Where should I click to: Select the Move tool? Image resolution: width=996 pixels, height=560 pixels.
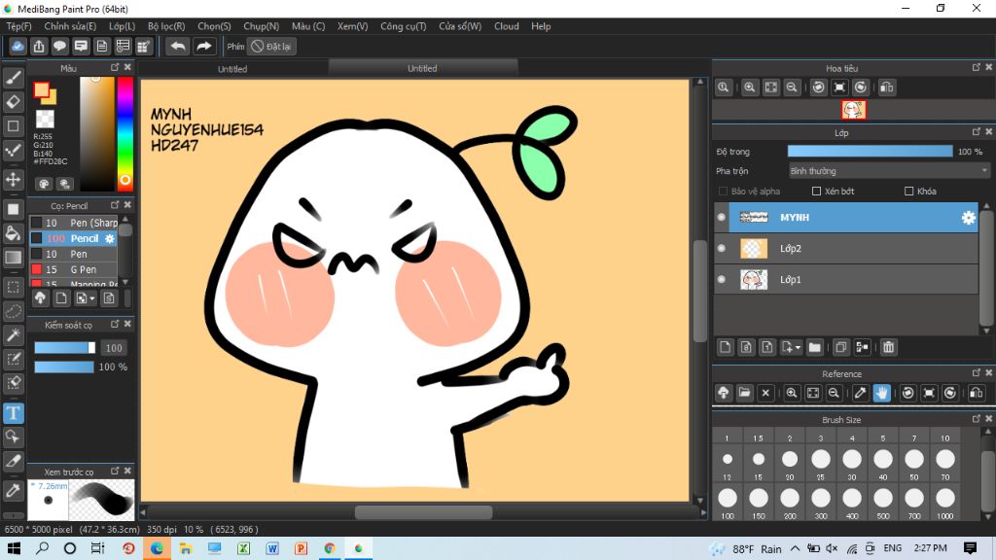[14, 180]
